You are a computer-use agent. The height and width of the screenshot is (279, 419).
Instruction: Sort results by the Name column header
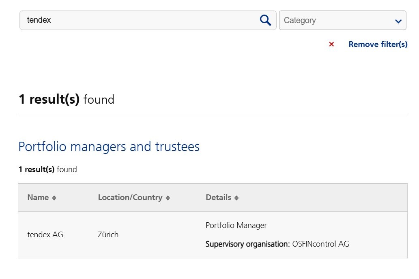pyautogui.click(x=39, y=198)
